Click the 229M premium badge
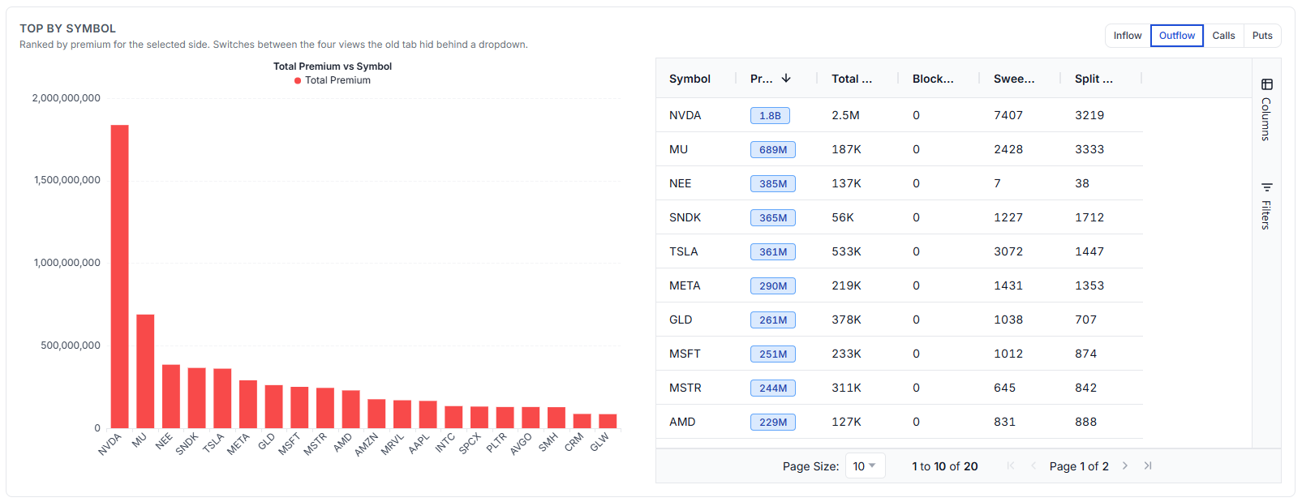The height and width of the screenshot is (502, 1302). click(x=773, y=422)
